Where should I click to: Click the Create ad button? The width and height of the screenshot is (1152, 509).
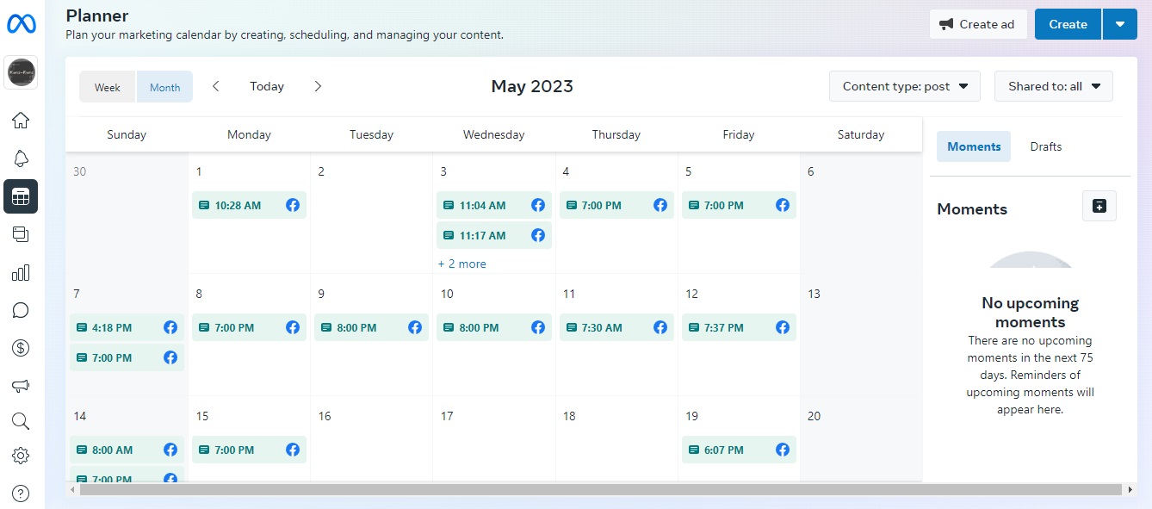coord(977,24)
